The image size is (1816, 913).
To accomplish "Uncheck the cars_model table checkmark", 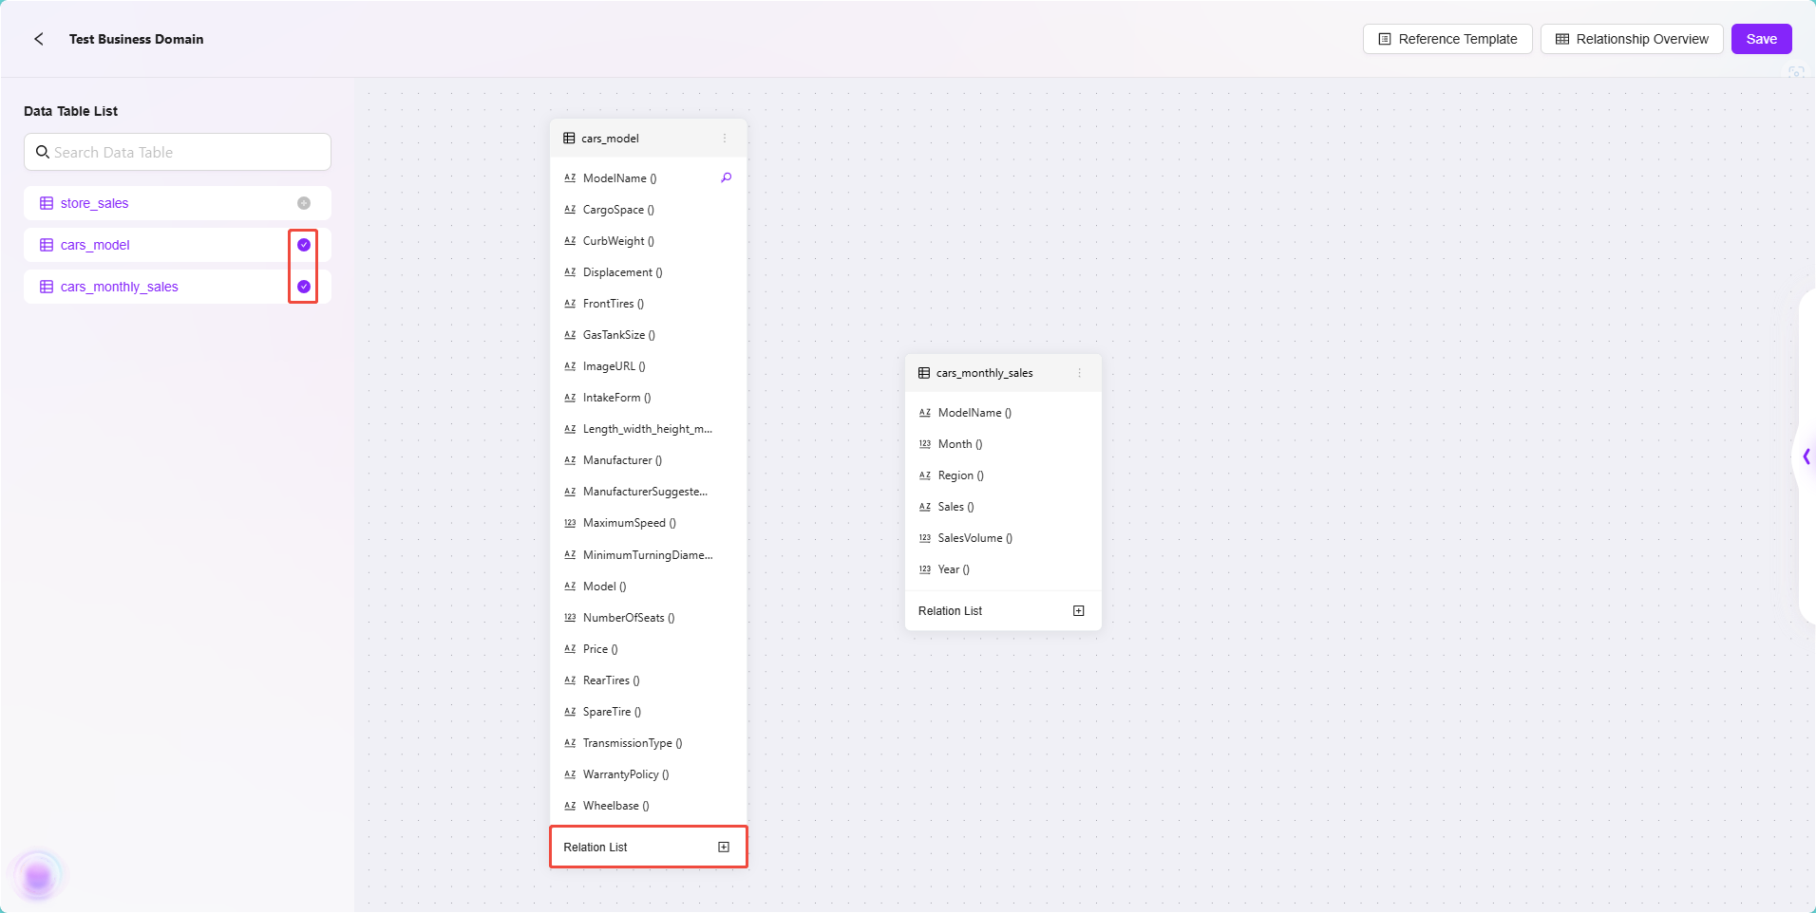I will pos(304,245).
